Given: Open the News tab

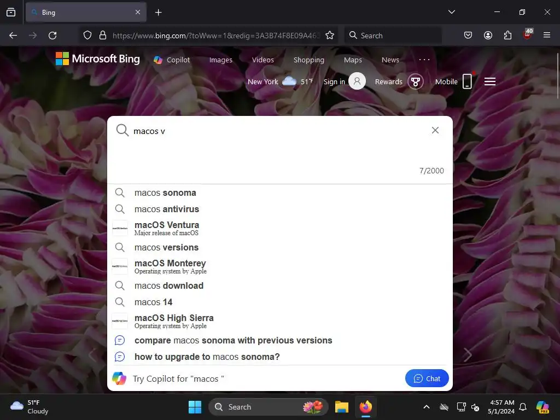Looking at the screenshot, I should 390,60.
